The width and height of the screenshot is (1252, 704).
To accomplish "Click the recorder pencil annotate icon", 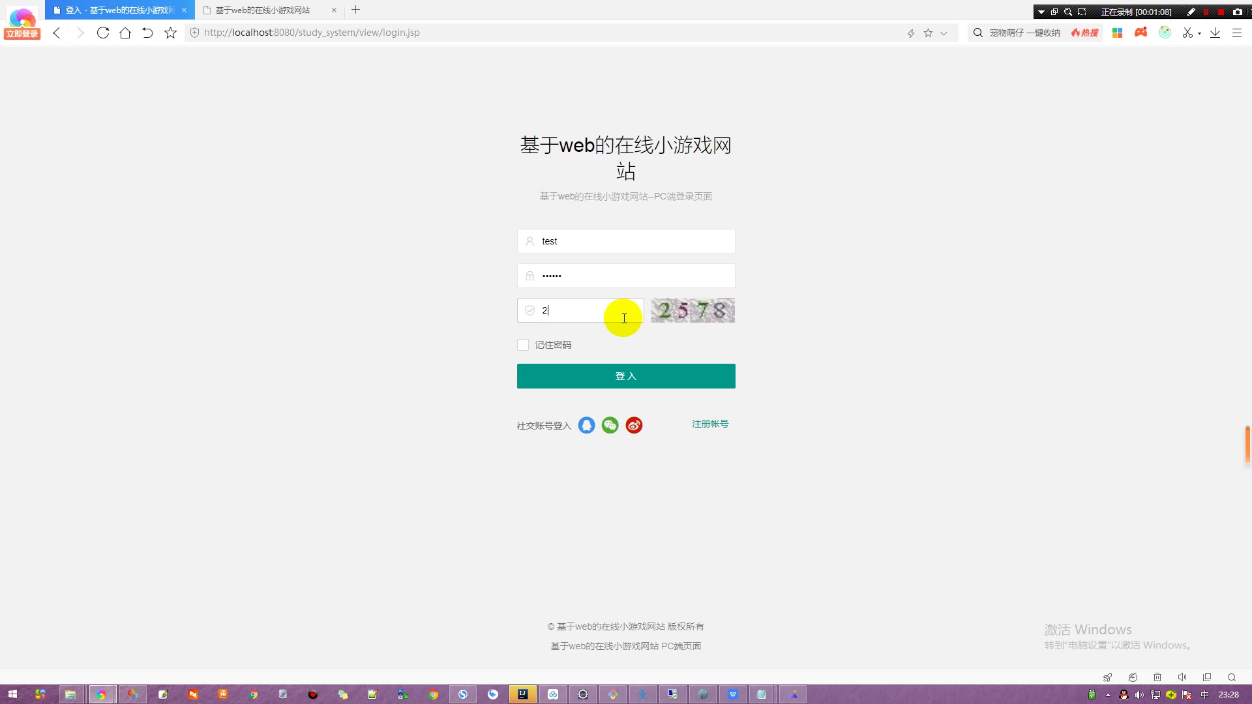I will point(1191,12).
